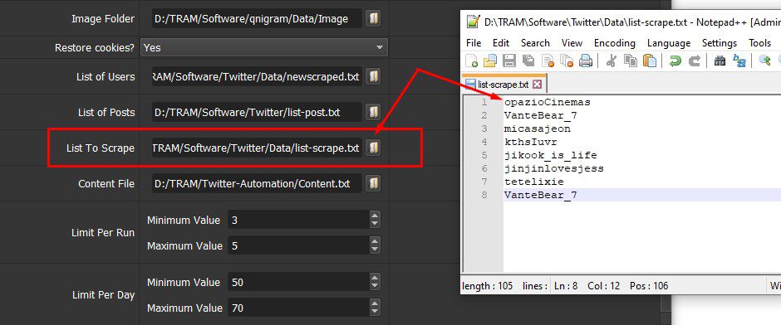Click the 'Pos : 106' status bar entry

pos(649,286)
